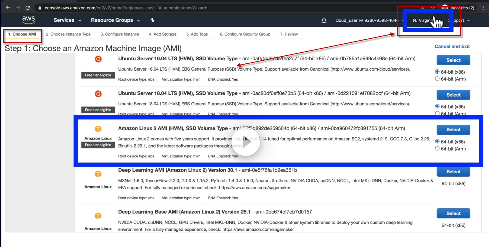Open notifications with the bell icon

click(324, 20)
